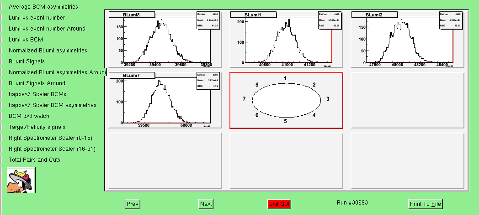Click number 1 on the ellipse diagram
The width and height of the screenshot is (479, 215).
point(285,78)
